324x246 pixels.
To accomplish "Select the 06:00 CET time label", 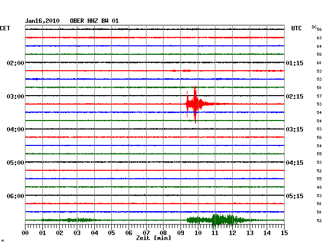I will point(15,196).
